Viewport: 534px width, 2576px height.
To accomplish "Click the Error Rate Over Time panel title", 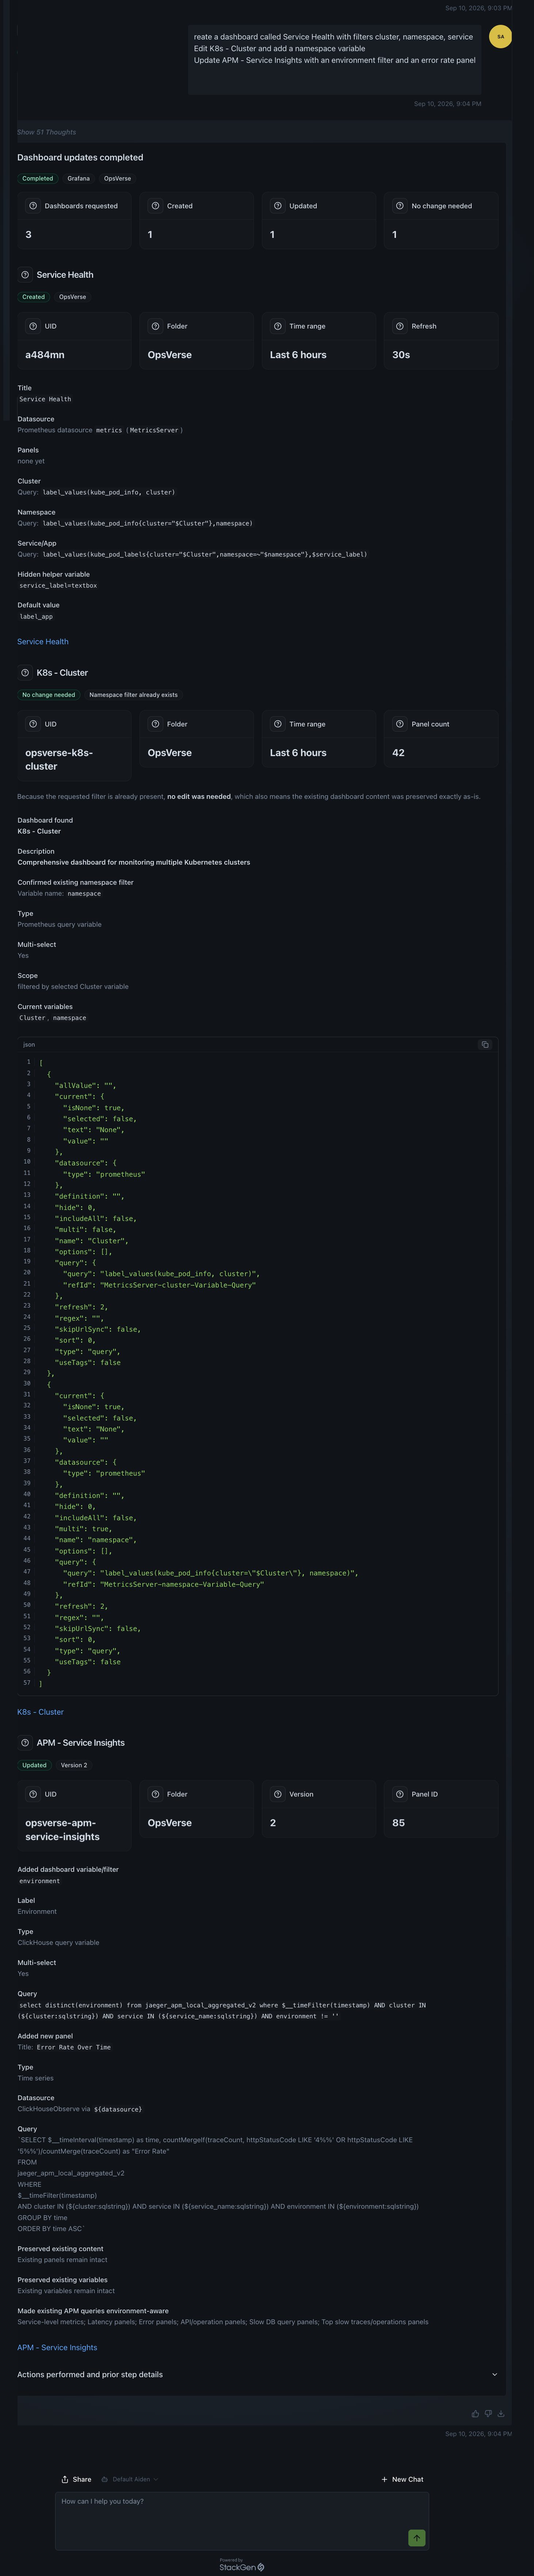I will click(x=74, y=2047).
